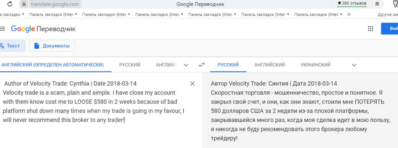This screenshot has width=398, height=148.
Task: Click the padlock site security icon
Action: [x=24, y=4]
